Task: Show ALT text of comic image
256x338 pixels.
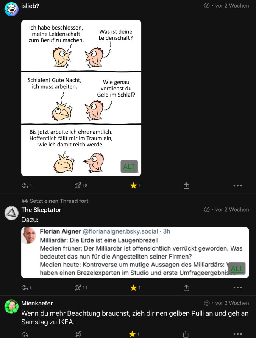Action: point(129,166)
